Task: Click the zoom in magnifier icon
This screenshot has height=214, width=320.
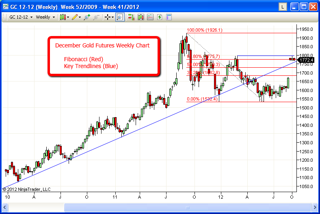Action: click(x=86, y=17)
